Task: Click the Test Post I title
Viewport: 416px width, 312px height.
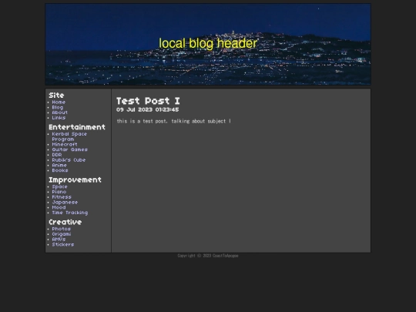Action: [148, 101]
